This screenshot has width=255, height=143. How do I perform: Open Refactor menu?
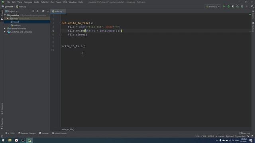point(45,2)
